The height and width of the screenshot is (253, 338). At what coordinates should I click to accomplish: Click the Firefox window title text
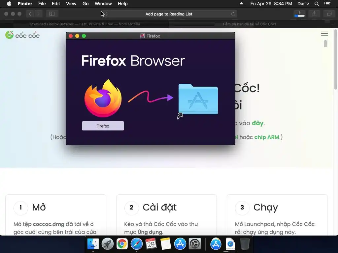click(x=153, y=36)
